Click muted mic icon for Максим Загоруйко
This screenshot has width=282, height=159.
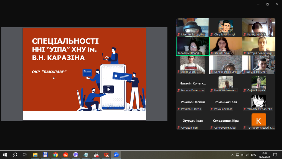179,35
